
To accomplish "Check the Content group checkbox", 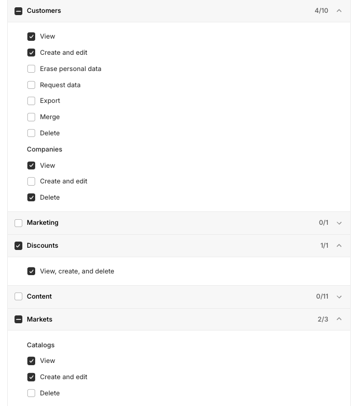I will point(18,296).
